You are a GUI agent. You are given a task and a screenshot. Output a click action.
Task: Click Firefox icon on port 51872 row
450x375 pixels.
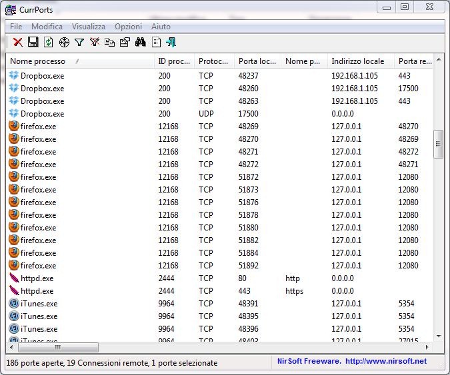tap(14, 177)
